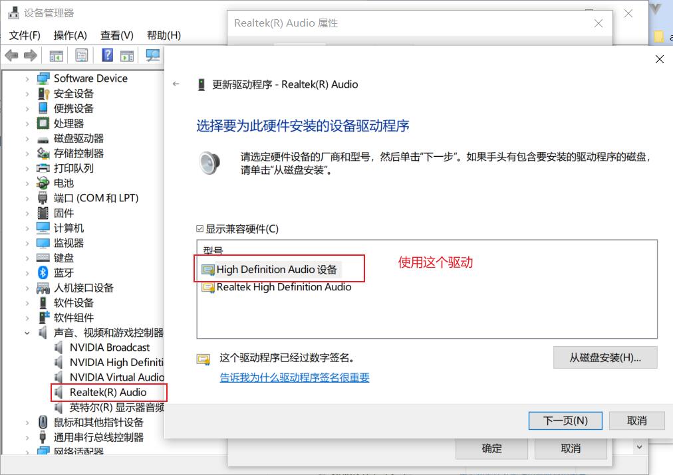Select NVIDIA Broadcast device
Viewport: 673px width, 475px height.
point(110,347)
